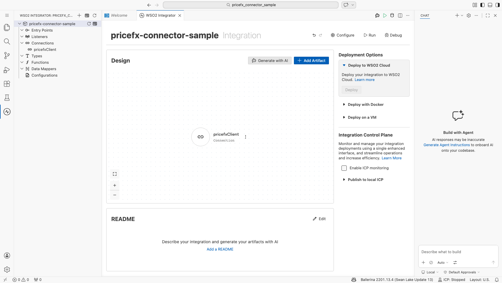Go back with the navigation arrow
The width and height of the screenshot is (502, 283).
click(149, 5)
